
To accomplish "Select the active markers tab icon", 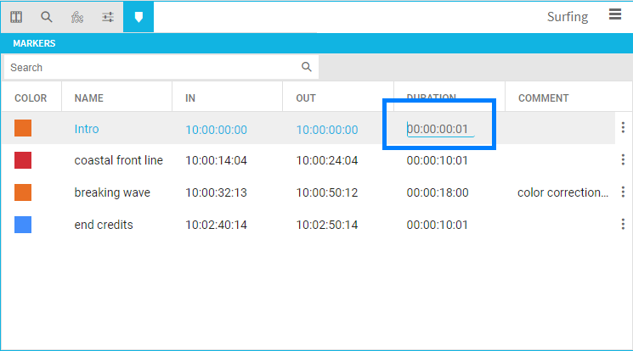I will tap(138, 17).
